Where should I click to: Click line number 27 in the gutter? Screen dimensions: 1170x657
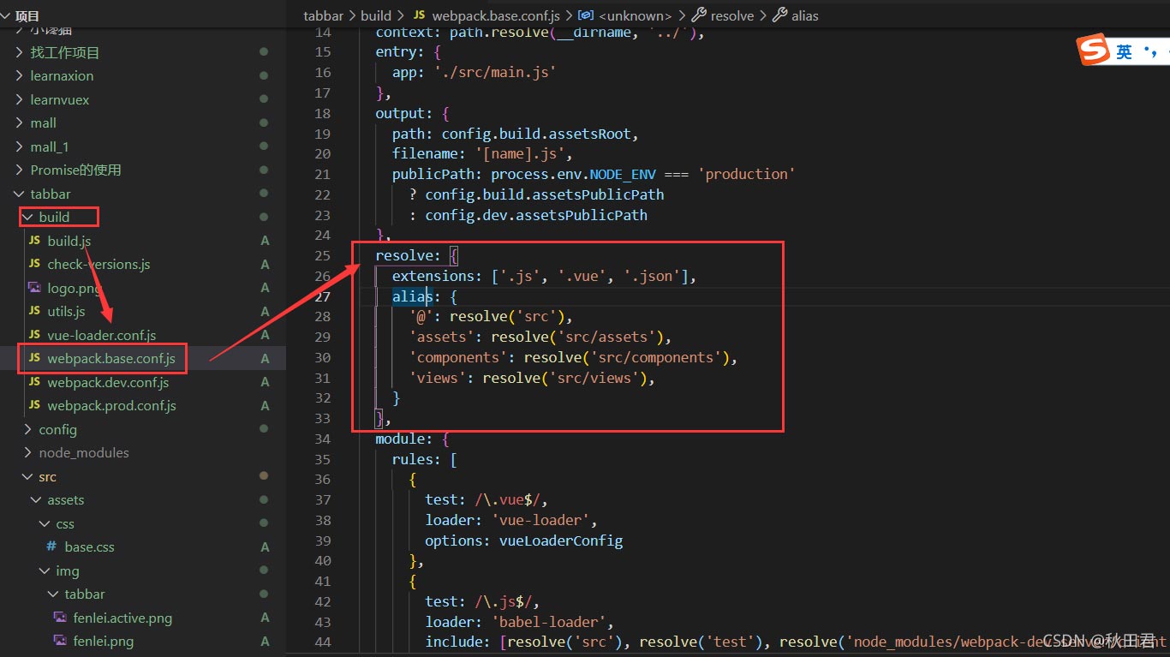(322, 296)
